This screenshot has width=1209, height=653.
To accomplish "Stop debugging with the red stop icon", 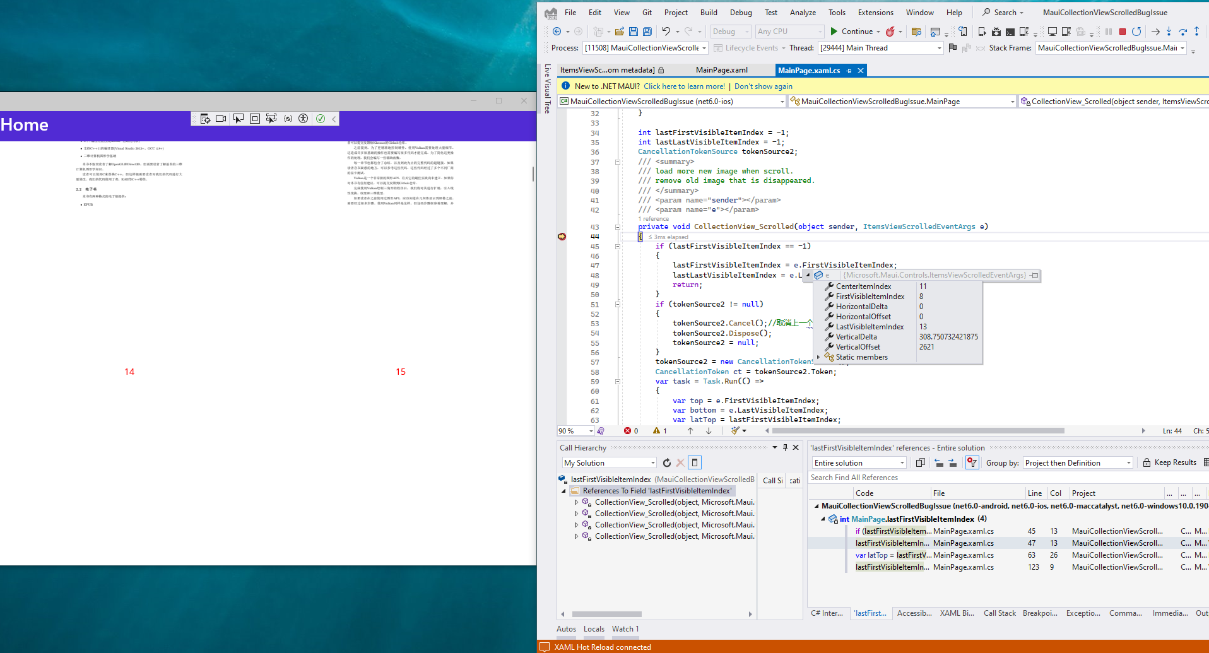I will click(x=1123, y=31).
